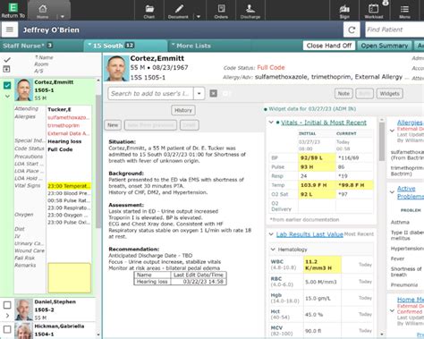Viewport: 424px width, 339px height.
Task: Collapse the Vitals widget chevron
Action: point(271,123)
